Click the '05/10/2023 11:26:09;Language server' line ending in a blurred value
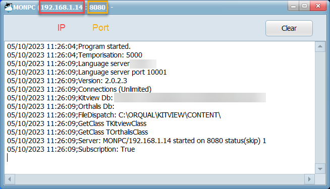 (x=82, y=64)
